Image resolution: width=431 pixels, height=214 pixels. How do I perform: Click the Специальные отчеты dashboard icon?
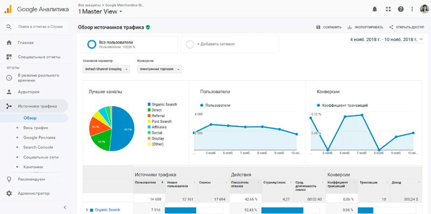pyautogui.click(x=9, y=57)
